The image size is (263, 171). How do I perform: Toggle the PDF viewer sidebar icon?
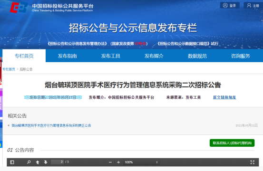(x=12, y=162)
